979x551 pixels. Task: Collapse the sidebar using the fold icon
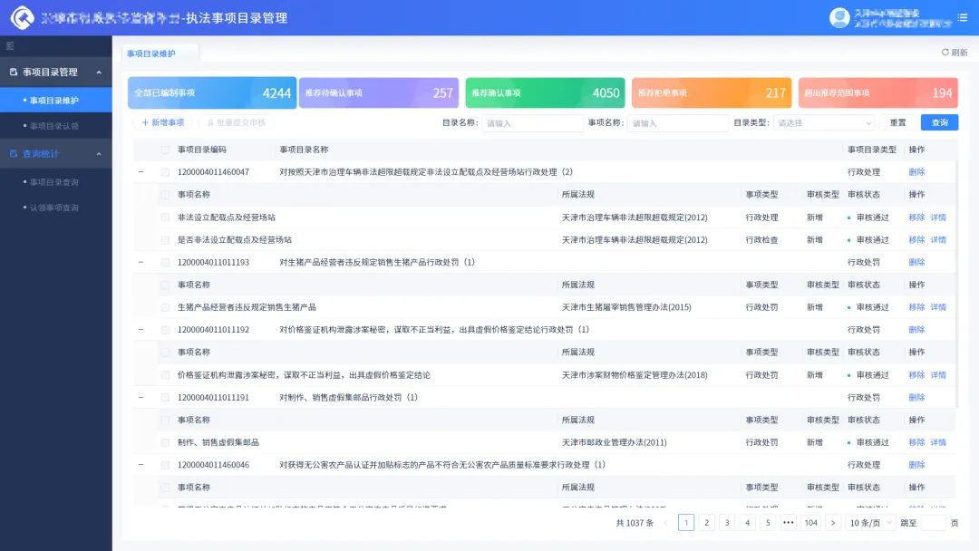10,45
